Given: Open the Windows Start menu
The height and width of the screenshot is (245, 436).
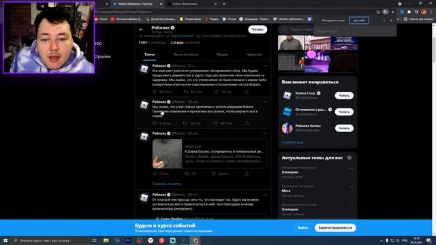Looking at the screenshot, I should click(5, 240).
